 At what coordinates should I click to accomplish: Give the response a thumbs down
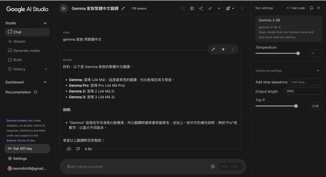[78, 149]
